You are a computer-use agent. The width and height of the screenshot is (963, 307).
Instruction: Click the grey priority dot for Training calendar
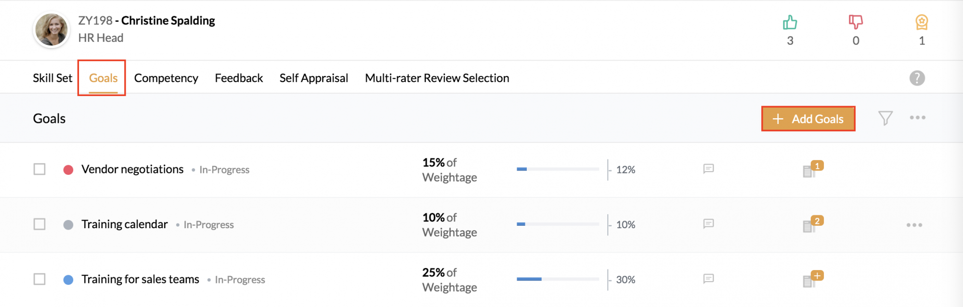coord(68,225)
